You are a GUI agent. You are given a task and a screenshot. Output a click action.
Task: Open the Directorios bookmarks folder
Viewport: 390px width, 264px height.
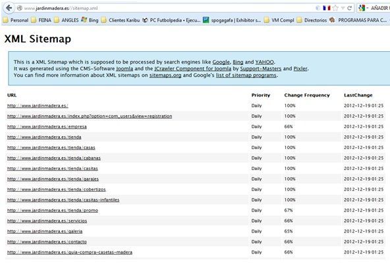[312, 20]
